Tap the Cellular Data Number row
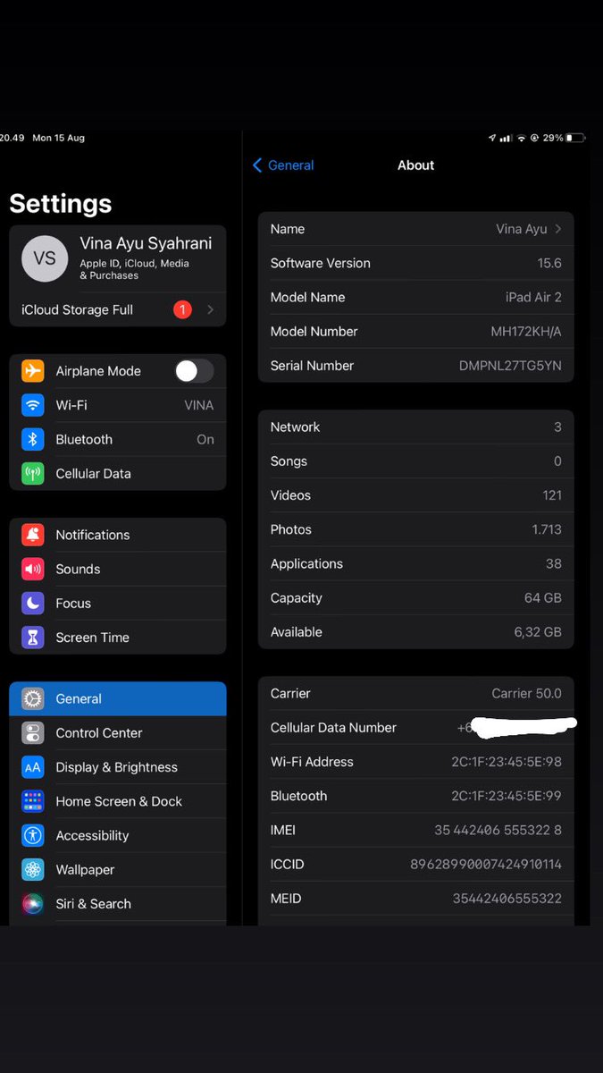 click(x=416, y=728)
